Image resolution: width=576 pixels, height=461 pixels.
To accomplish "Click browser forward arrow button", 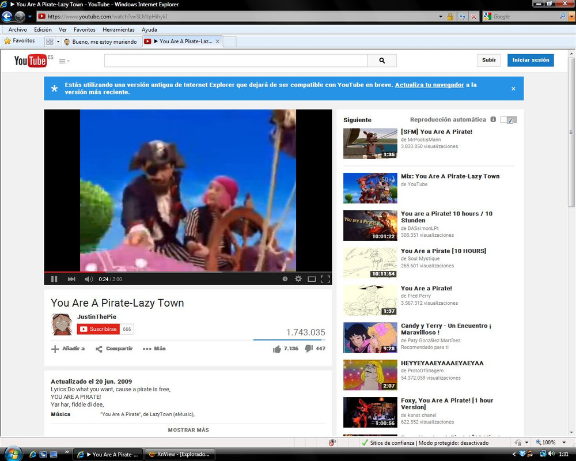I will pos(20,17).
